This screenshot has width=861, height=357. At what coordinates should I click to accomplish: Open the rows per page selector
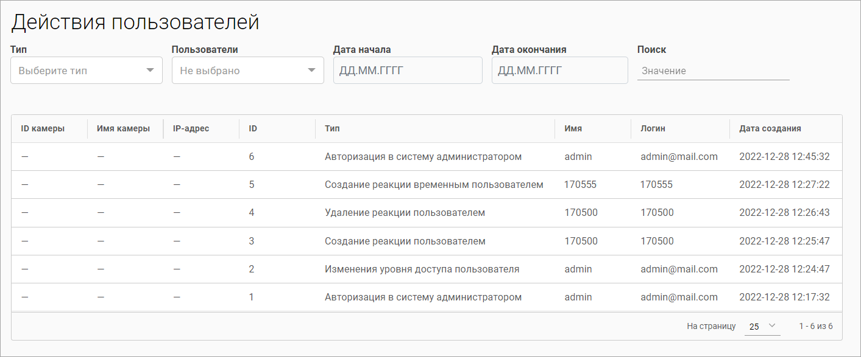(762, 326)
